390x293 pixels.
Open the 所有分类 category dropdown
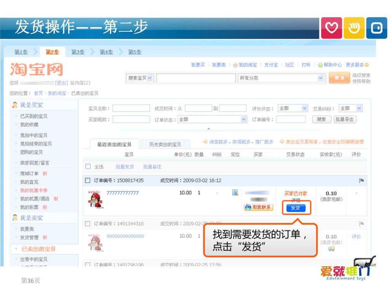coord(281,78)
